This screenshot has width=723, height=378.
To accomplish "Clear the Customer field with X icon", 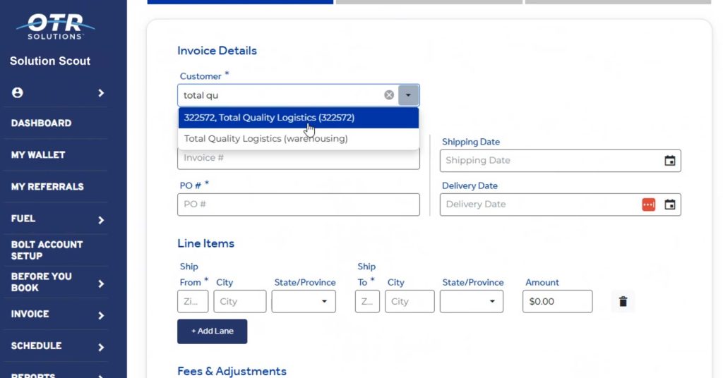I will coord(389,95).
